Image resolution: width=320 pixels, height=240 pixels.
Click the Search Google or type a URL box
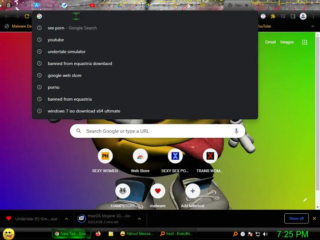click(157, 131)
